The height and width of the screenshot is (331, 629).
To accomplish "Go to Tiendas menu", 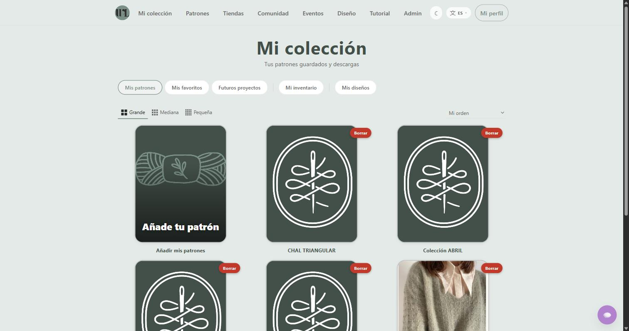I will click(x=233, y=13).
